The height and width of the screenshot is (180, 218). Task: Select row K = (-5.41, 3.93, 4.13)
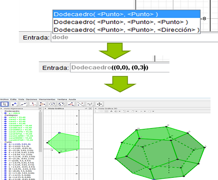click(x=21, y=165)
